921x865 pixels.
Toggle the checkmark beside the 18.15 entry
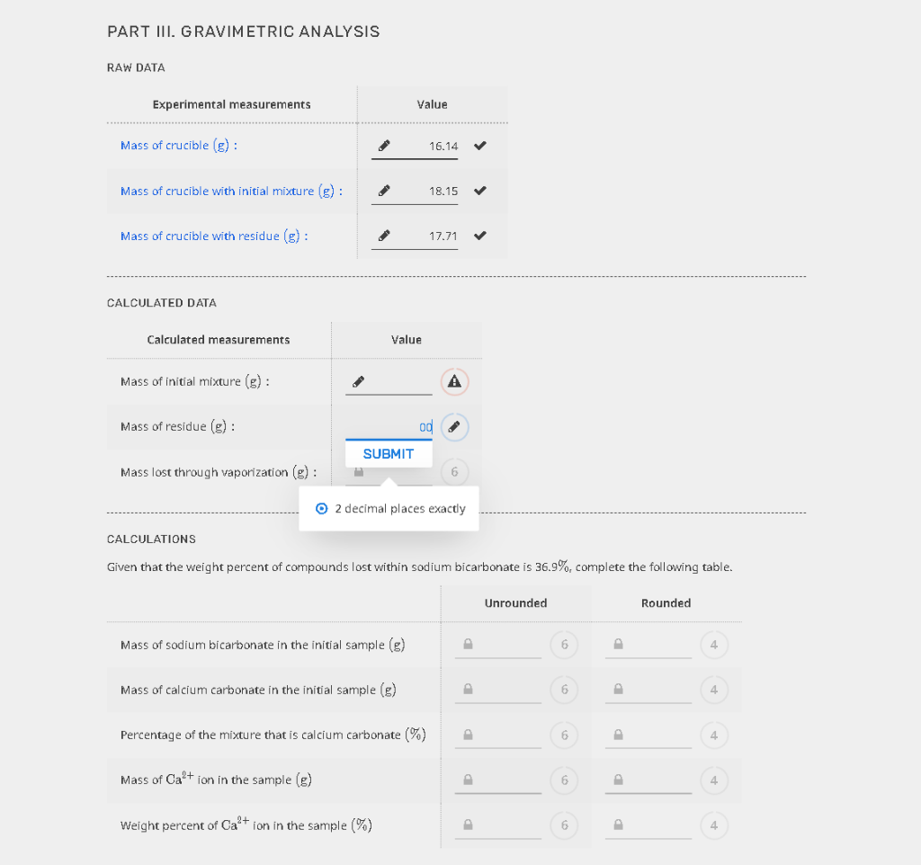pyautogui.click(x=479, y=190)
